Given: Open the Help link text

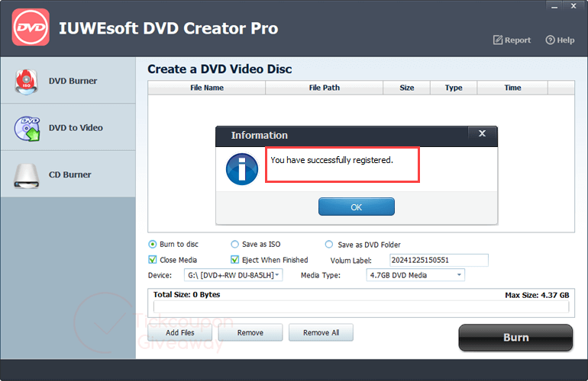Looking at the screenshot, I should click(x=566, y=40).
